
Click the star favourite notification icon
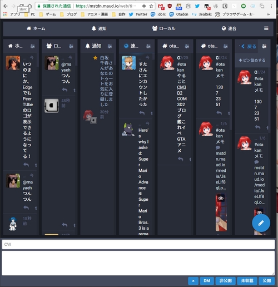pos(95,58)
